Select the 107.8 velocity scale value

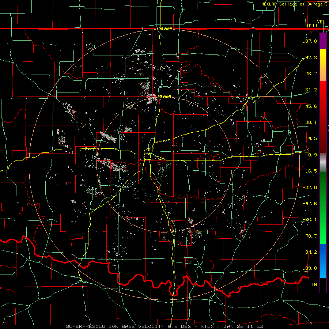310,41
